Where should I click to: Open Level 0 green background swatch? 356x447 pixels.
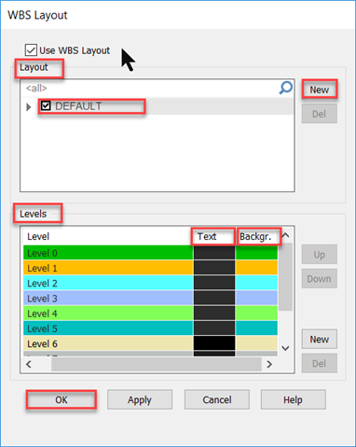point(256,253)
